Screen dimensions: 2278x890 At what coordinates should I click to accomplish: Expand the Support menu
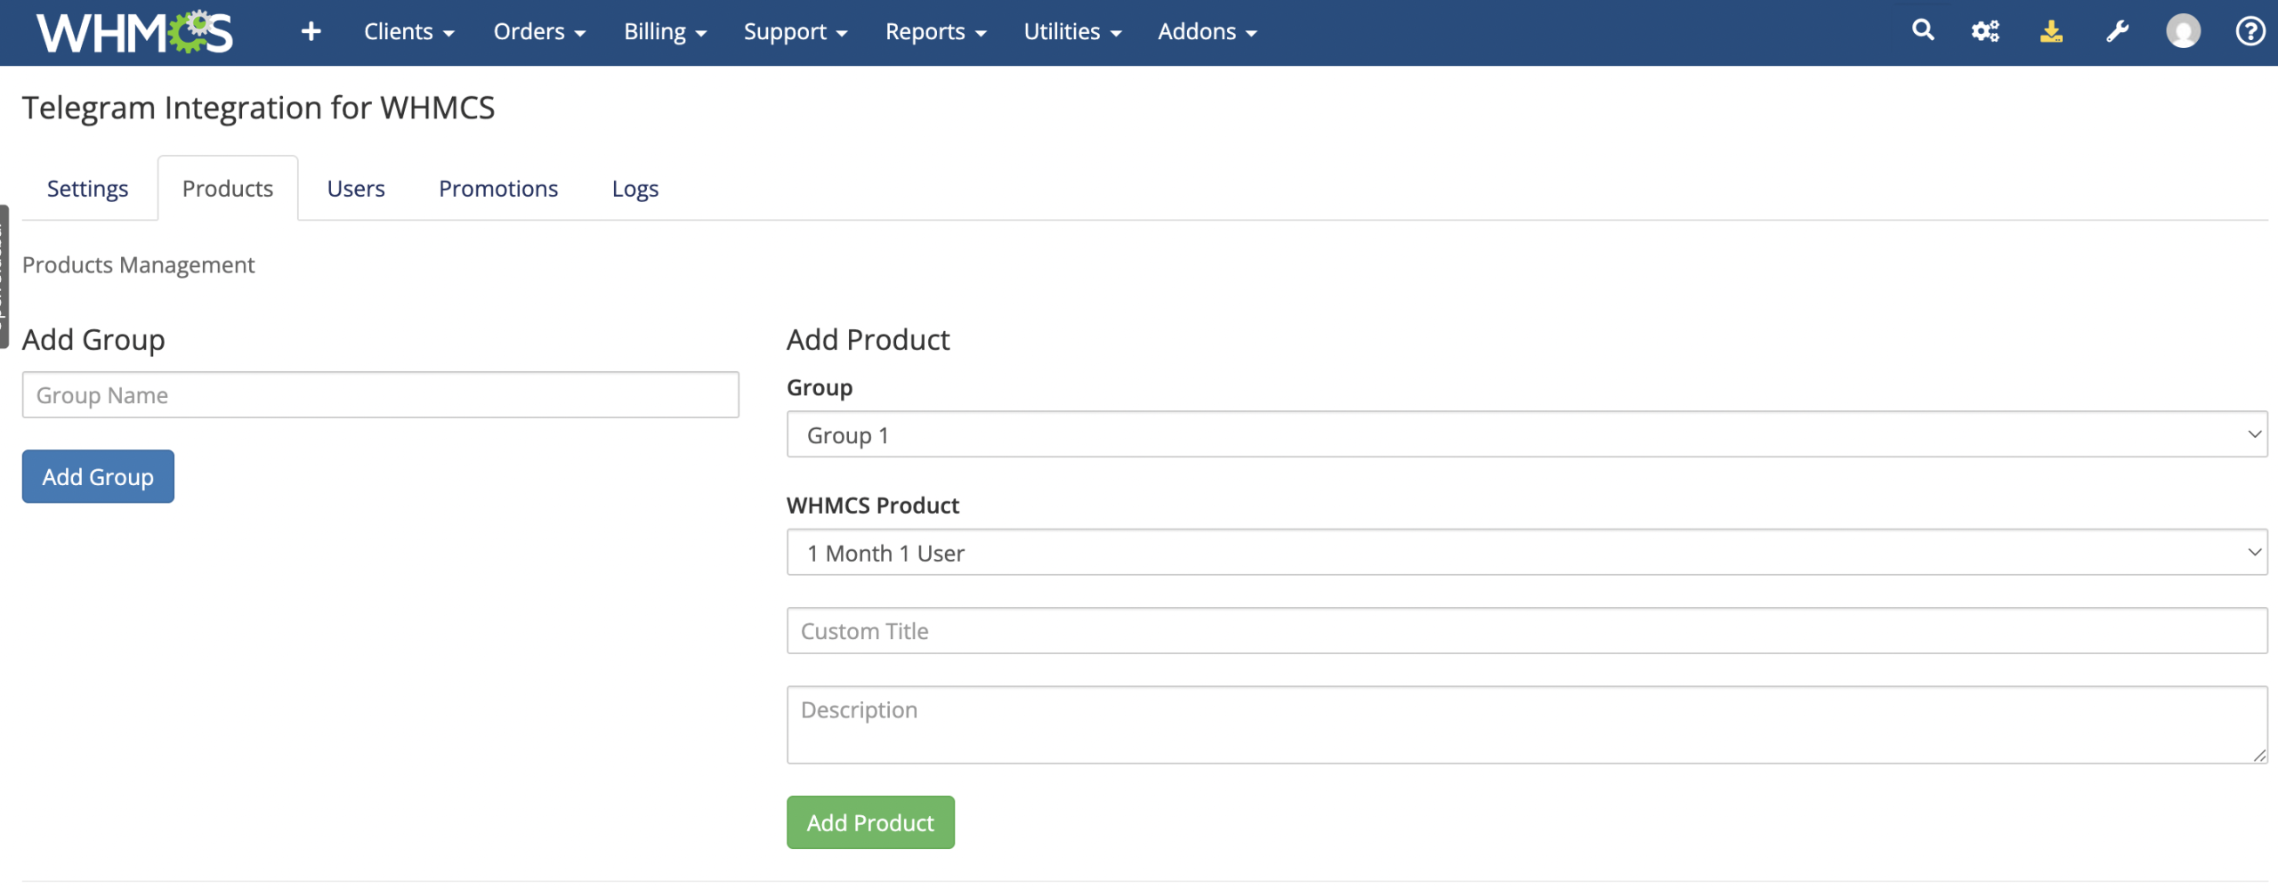point(796,32)
